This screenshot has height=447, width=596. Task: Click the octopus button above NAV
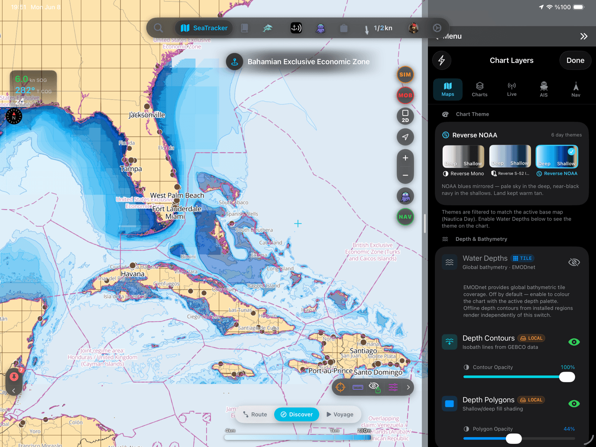tap(405, 196)
